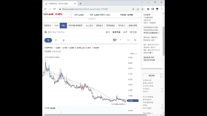Click the 60-day moving average label

(x=57, y=52)
